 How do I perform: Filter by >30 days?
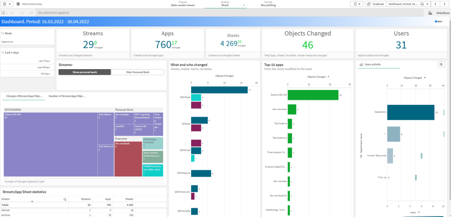[27, 74]
